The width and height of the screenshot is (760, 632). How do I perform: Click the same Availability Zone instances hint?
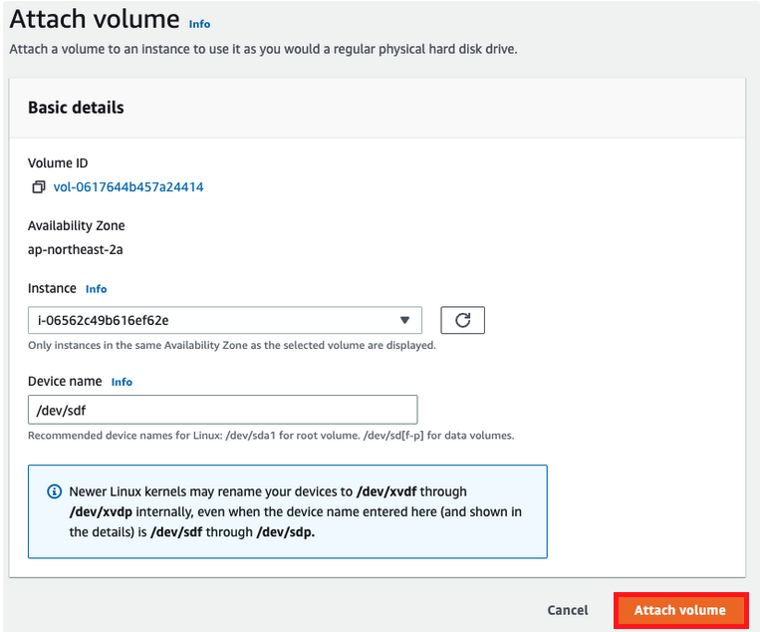pyautogui.click(x=231, y=346)
